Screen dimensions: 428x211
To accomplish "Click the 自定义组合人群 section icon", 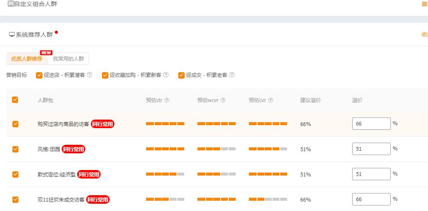I will tap(11, 4).
